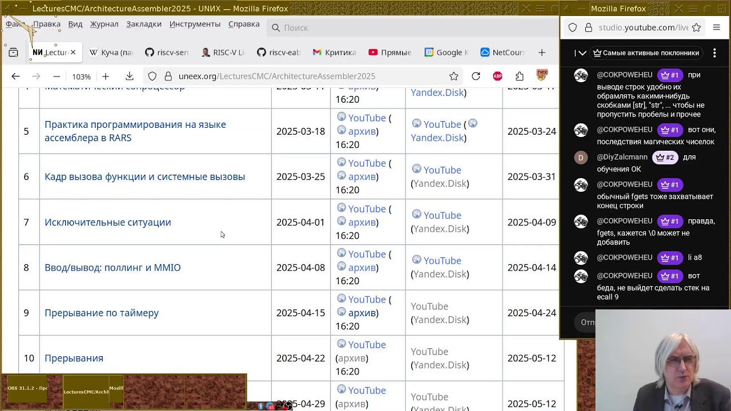
Task: Click the DiyZalcmann avatar in chat
Action: coord(581,158)
